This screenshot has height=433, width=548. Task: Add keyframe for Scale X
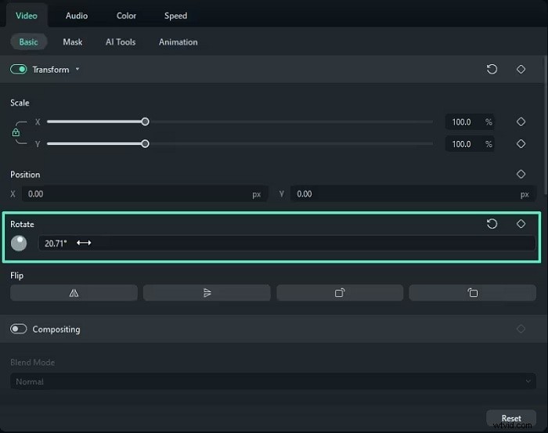coord(521,122)
